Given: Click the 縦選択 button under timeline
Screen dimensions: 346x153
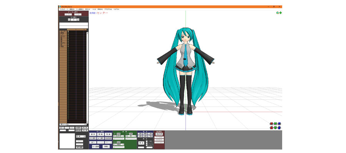Looking at the screenshot, I should [x=78, y=127].
